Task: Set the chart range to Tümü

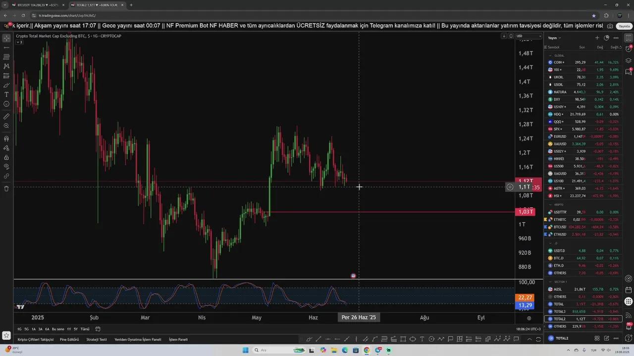Action: (x=85, y=329)
